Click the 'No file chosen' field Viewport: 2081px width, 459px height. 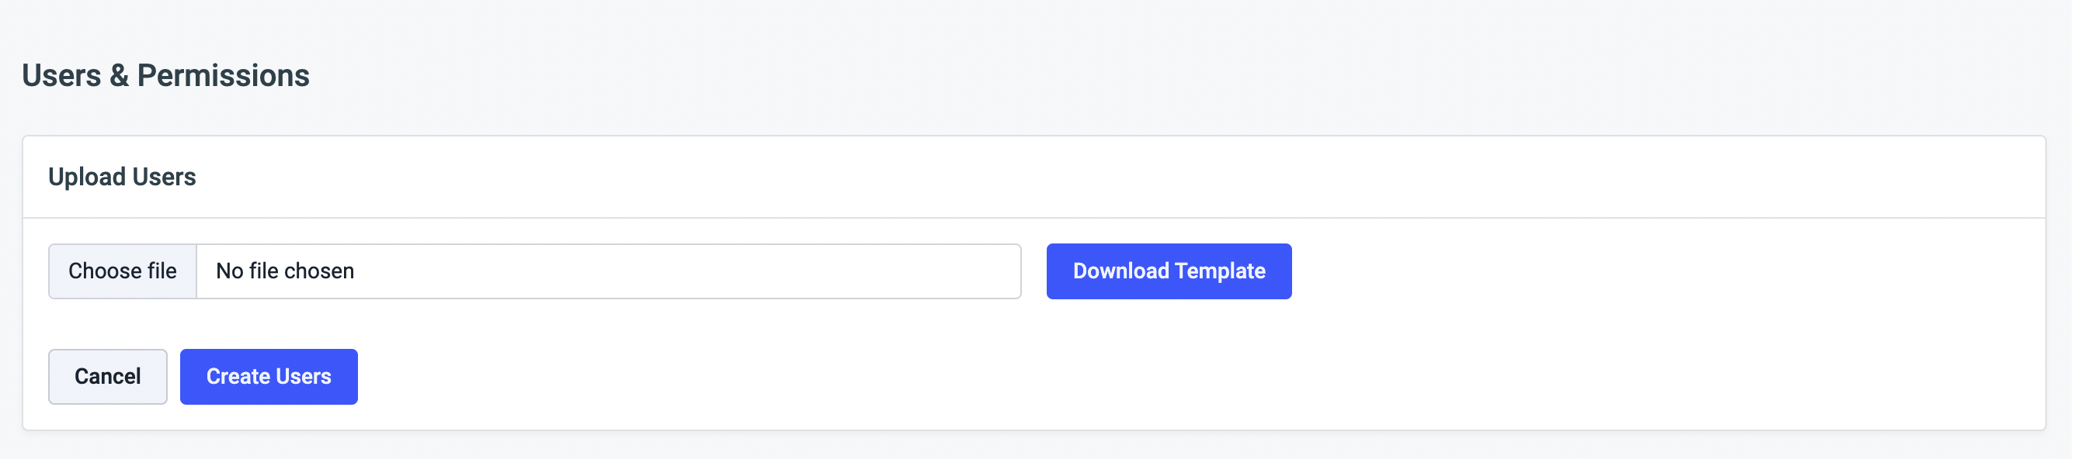607,271
